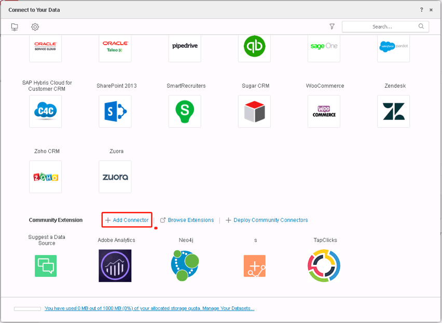Open the Browse Extensions link

[190, 220]
